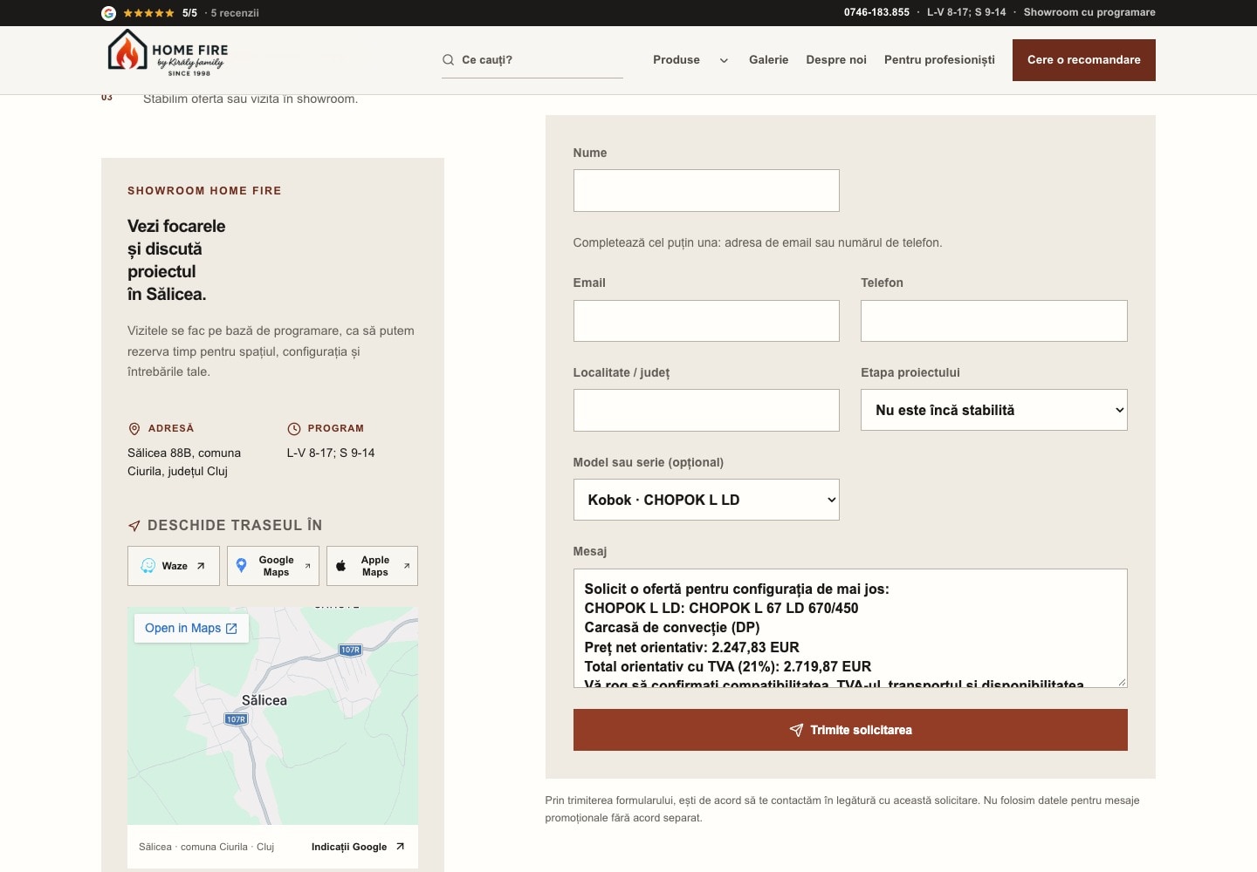Open route in Waze
The width and height of the screenshot is (1257, 872).
(173, 566)
